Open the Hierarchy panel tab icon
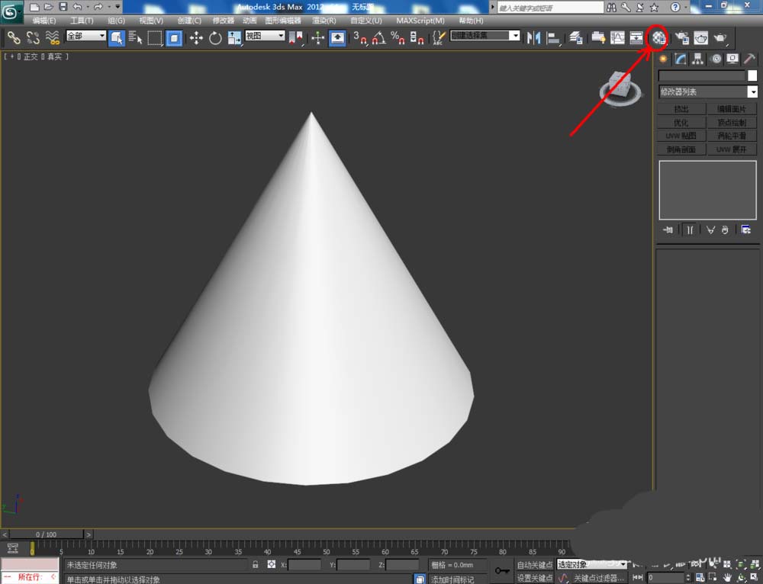Screen dimensions: 763x584 pos(697,59)
